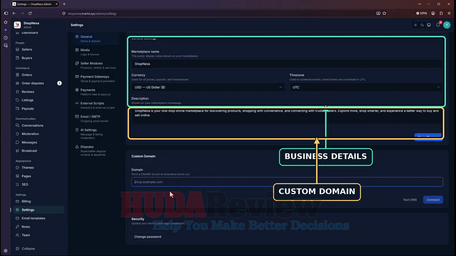The image size is (456, 256).
Task: Open the browser account profile icon
Action: [433, 13]
